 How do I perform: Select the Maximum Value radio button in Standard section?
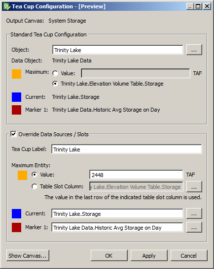pos(55,73)
